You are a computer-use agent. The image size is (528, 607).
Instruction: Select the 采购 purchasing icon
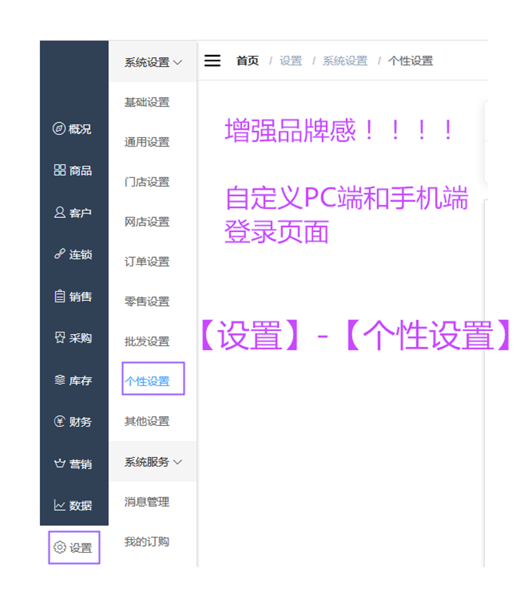tap(60, 338)
